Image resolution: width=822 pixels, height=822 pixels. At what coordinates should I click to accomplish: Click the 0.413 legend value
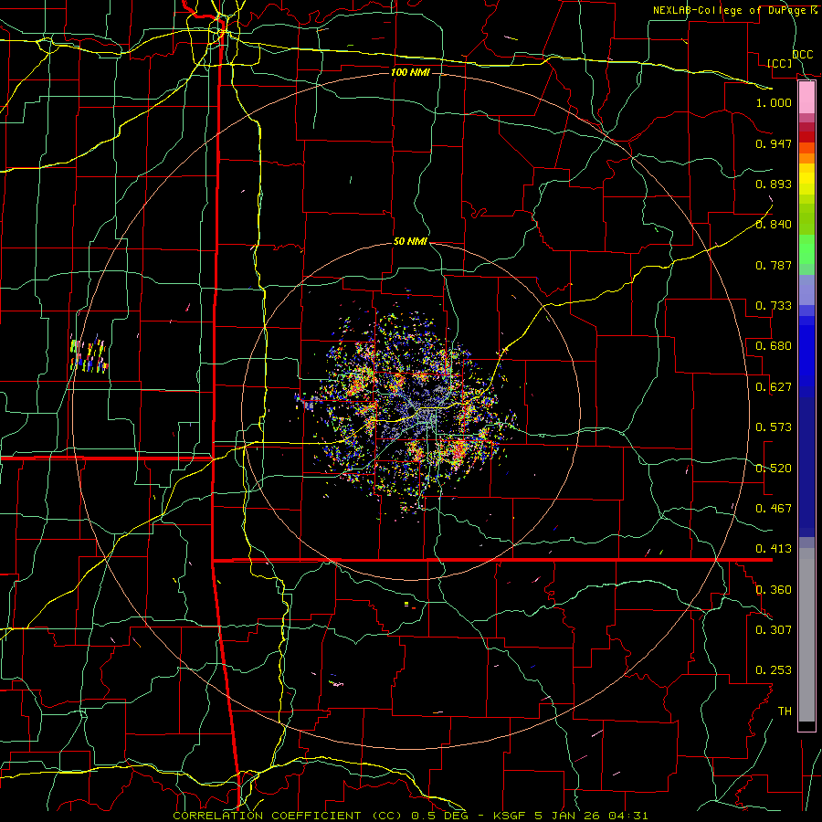[x=774, y=549]
